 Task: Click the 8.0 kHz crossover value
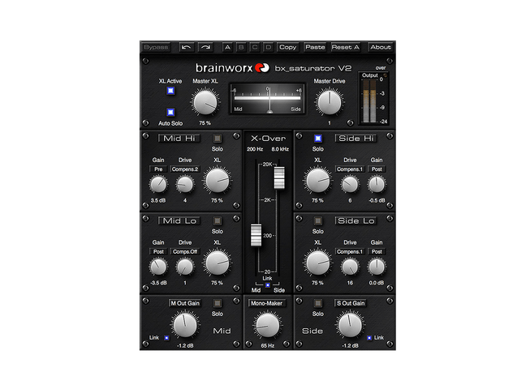pyautogui.click(x=280, y=149)
